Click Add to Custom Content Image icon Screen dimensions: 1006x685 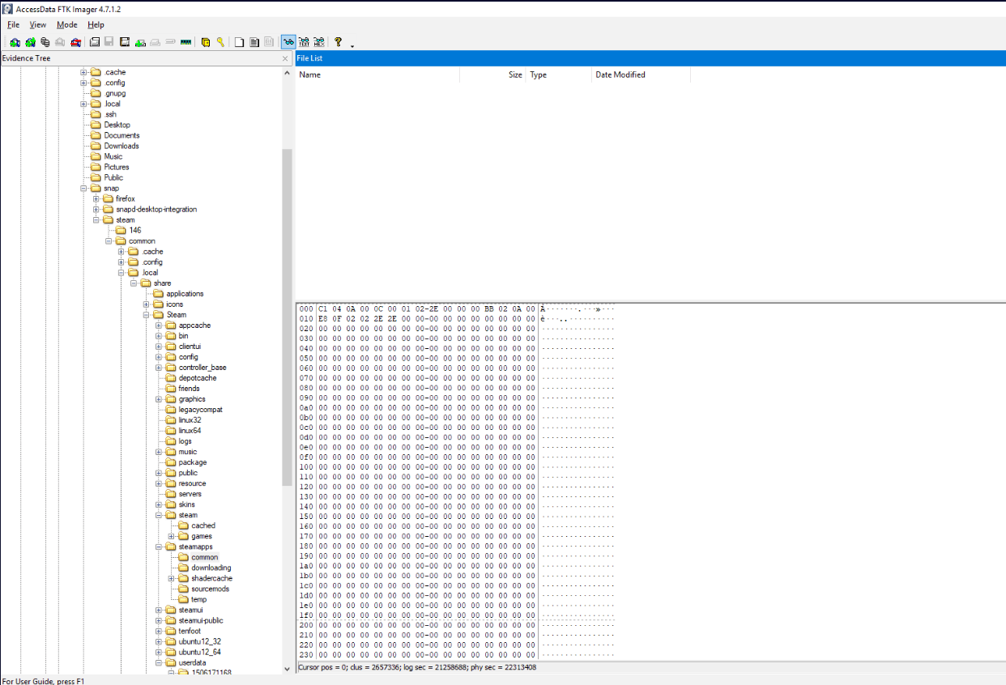coord(140,42)
